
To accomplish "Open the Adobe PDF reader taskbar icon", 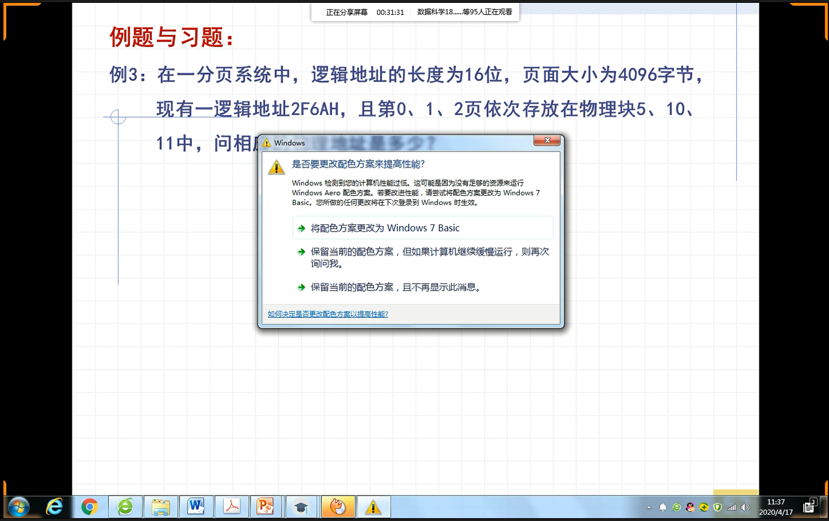I will pyautogui.click(x=231, y=506).
